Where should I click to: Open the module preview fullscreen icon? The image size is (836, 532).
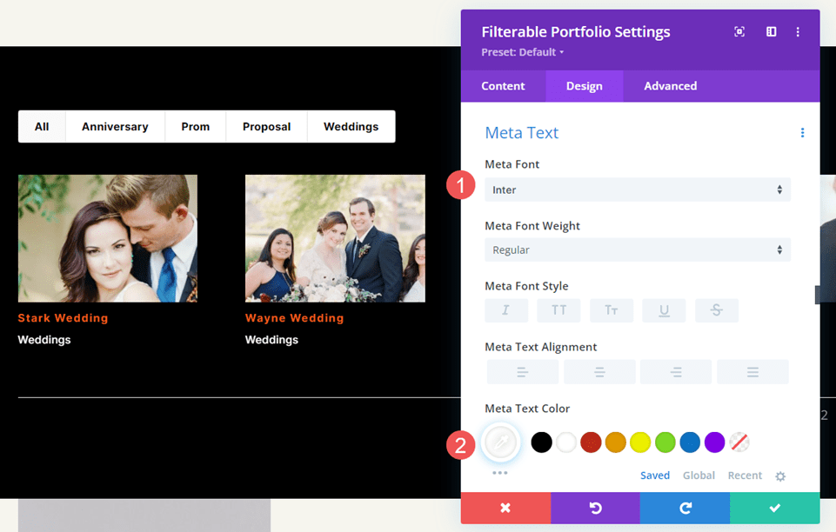[x=739, y=31]
